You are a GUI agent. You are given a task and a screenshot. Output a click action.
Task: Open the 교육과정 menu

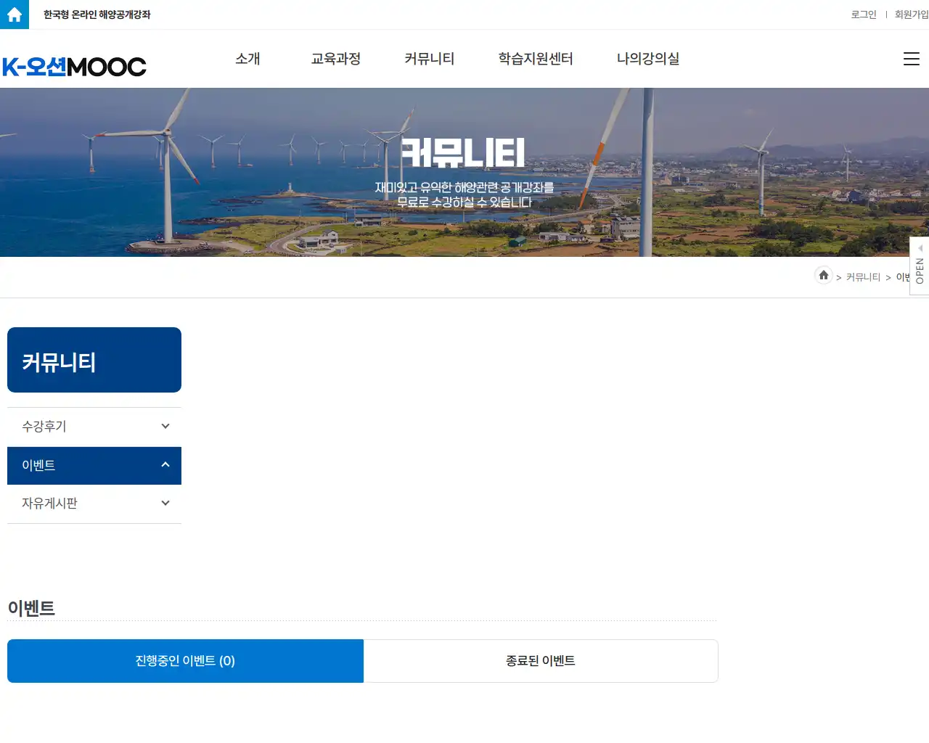335,59
